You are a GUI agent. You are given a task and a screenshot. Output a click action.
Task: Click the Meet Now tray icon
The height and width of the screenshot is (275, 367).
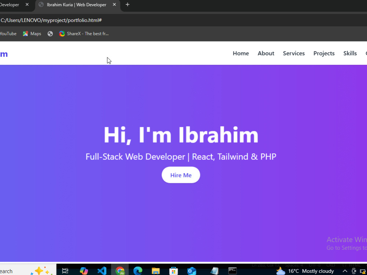(354, 271)
